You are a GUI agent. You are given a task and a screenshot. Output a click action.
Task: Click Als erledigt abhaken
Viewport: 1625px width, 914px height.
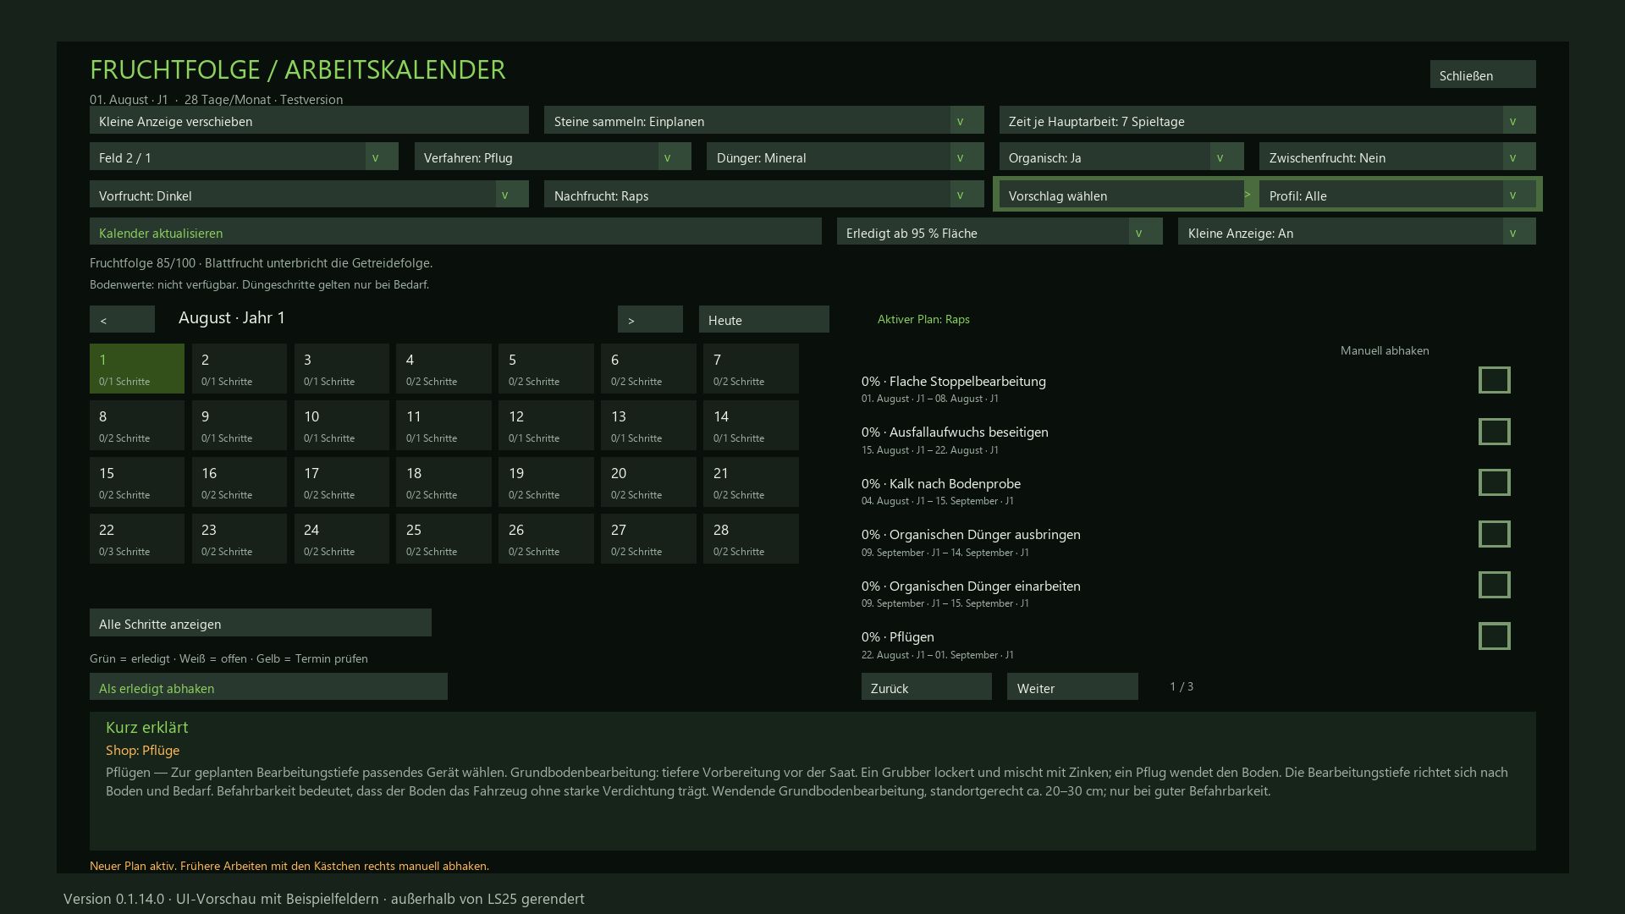click(268, 686)
